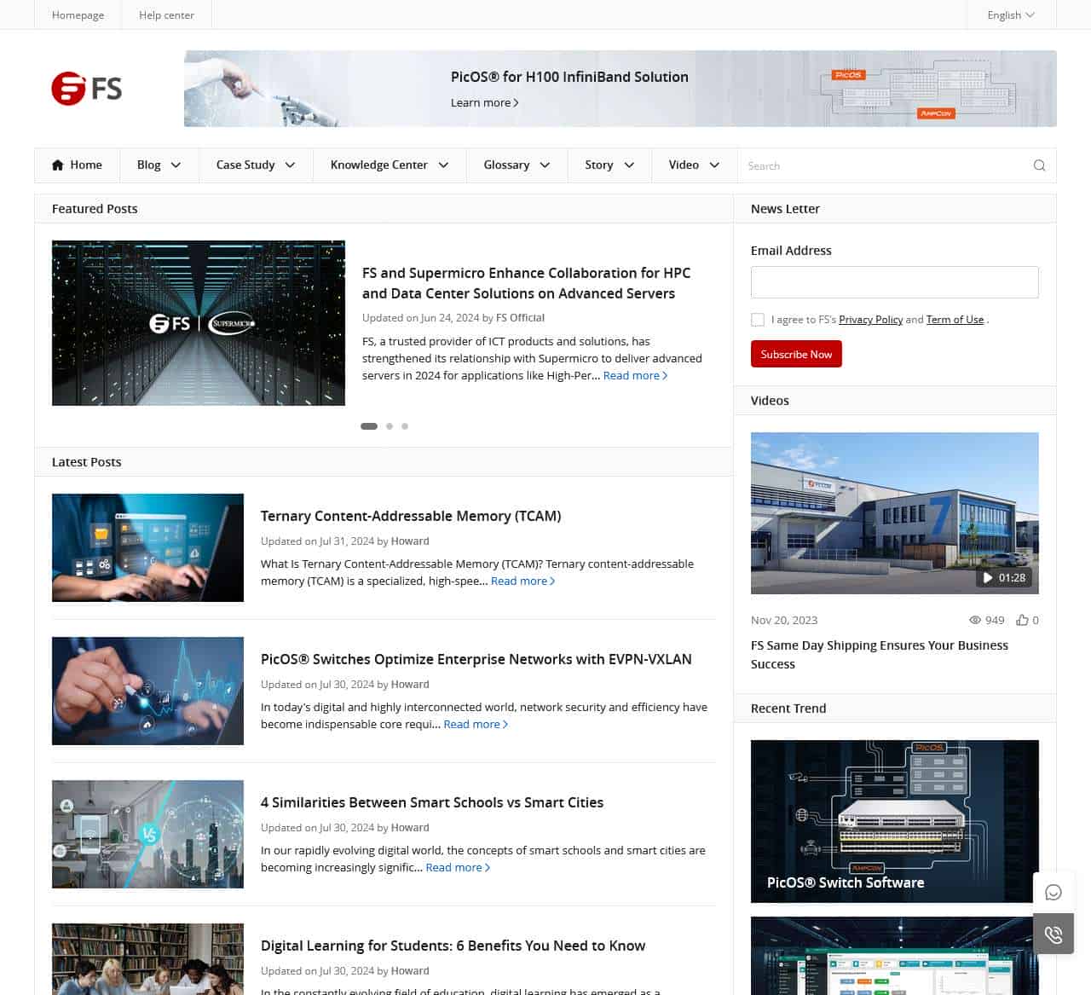Viewport: 1091px width, 995px height.
Task: Expand the Knowledge Center menu chevron
Action: pyautogui.click(x=443, y=165)
